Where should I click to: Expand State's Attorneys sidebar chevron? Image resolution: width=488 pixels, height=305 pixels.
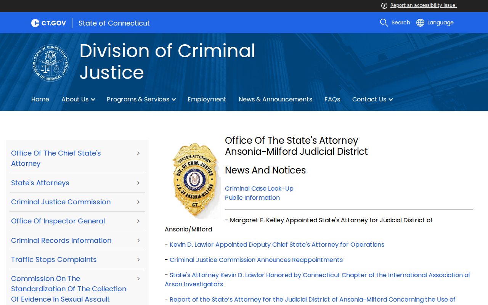[138, 183]
